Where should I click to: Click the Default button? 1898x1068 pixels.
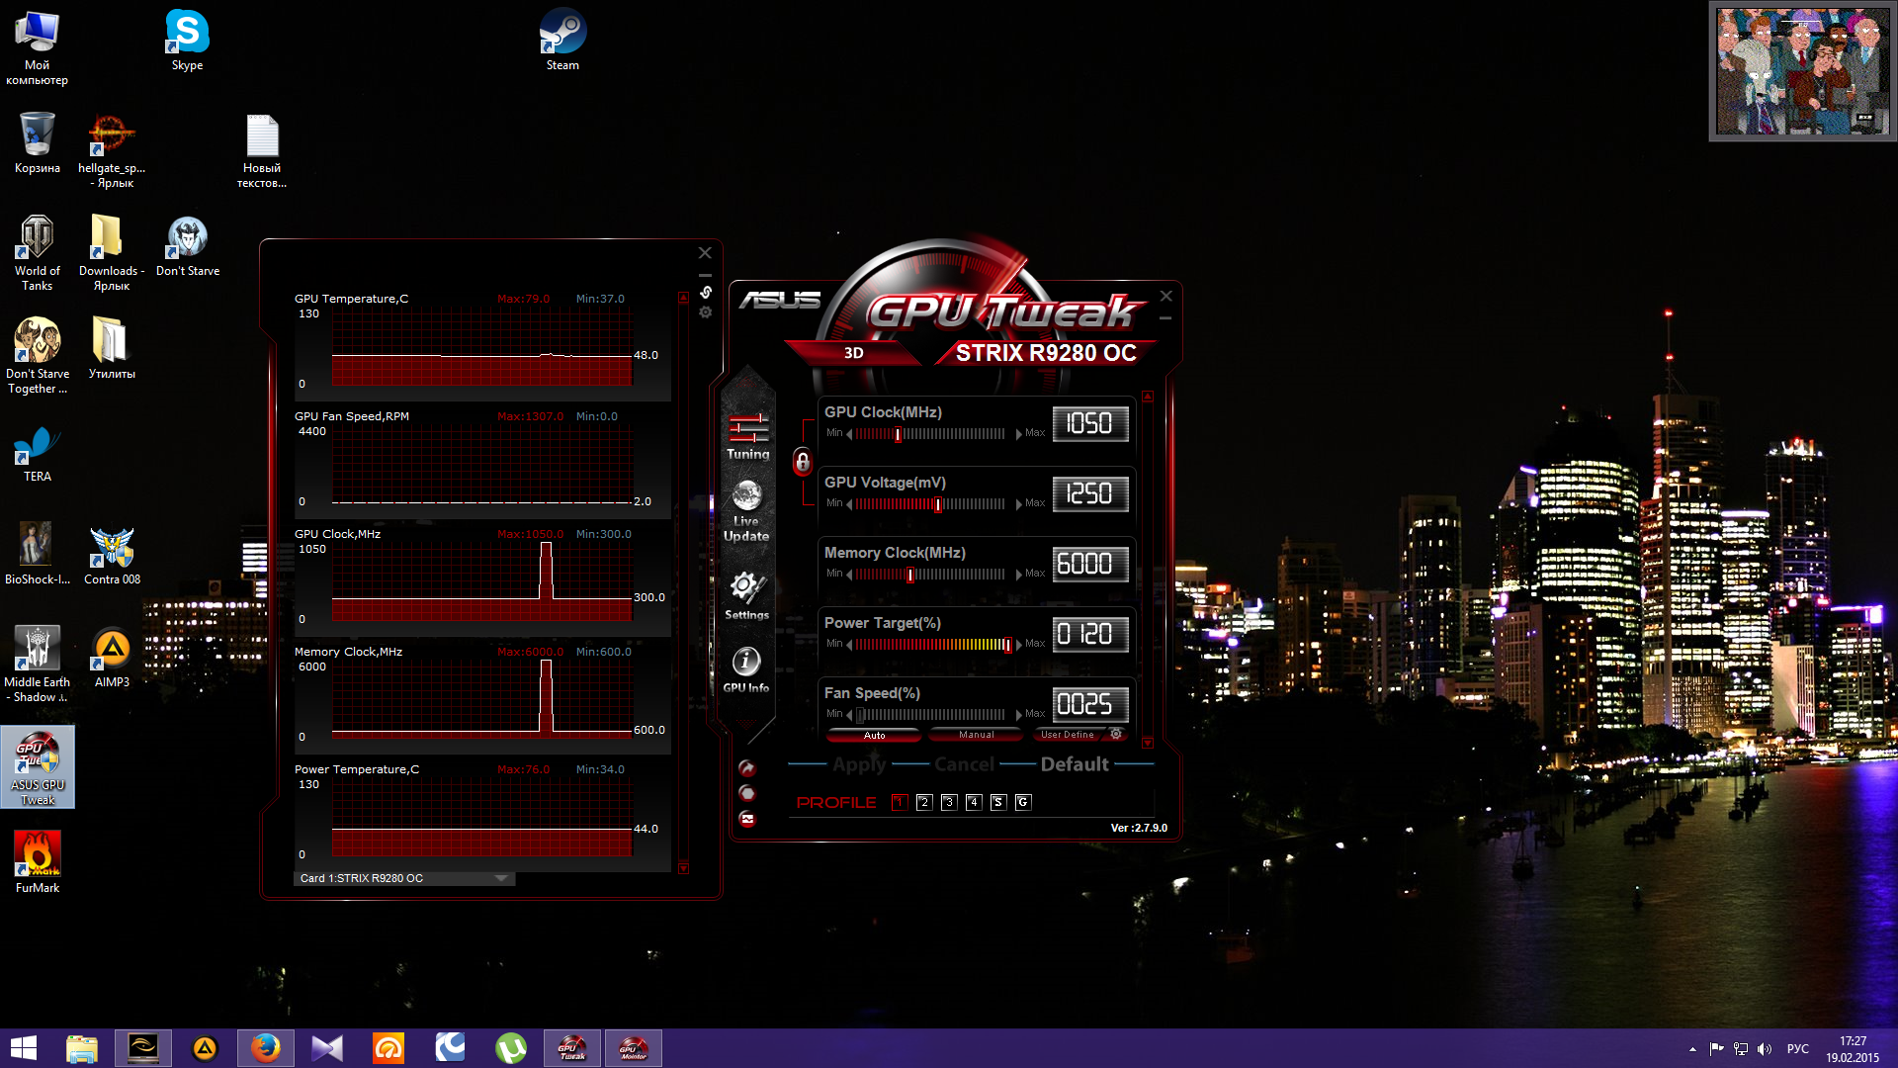pos(1075,764)
